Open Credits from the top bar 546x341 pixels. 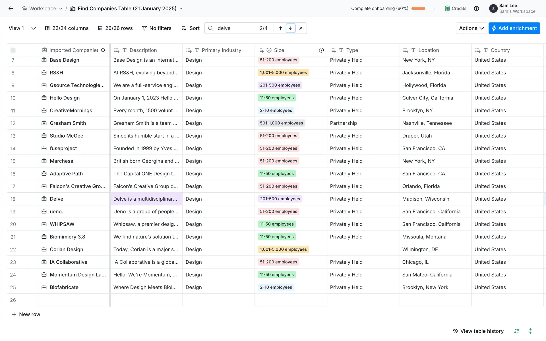456,9
